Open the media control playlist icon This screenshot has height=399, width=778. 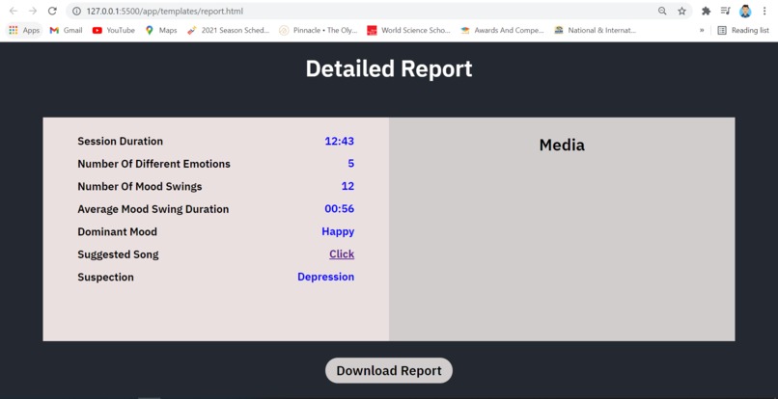pos(726,11)
